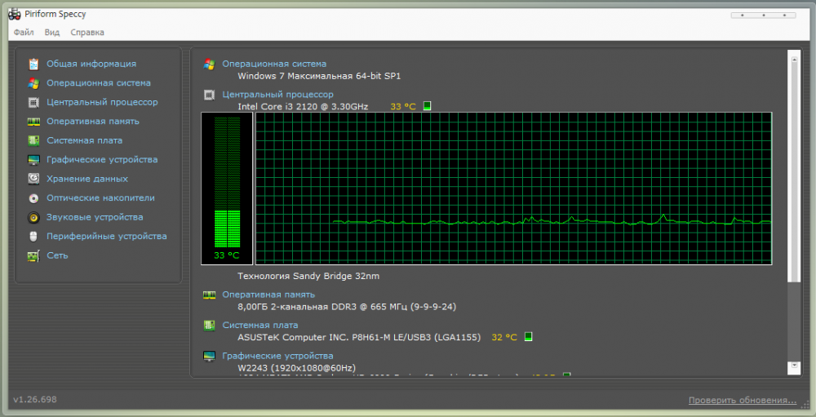Image resolution: width=816 pixels, height=417 pixels.
Task: Click the Системная плата motherboard icon in sidebar
Action: point(33,140)
